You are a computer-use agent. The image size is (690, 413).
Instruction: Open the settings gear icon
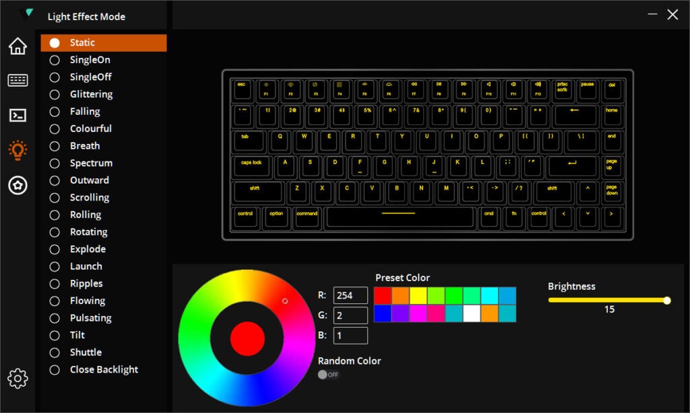[x=18, y=378]
